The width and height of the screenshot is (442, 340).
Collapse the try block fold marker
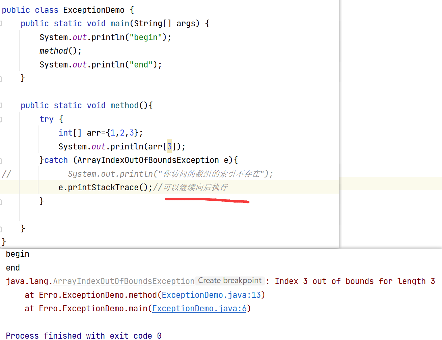pyautogui.click(x=1, y=119)
